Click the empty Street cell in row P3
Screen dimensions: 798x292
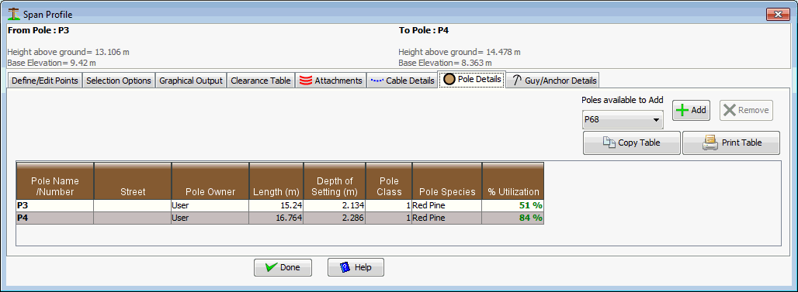click(133, 206)
